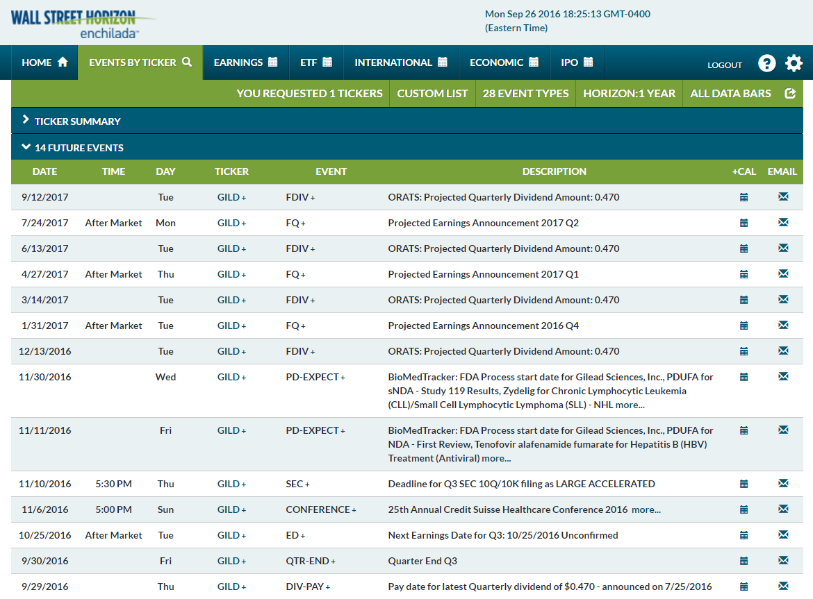Open the 28 EVENT TYPES filter
This screenshot has height=599, width=813.
[526, 93]
